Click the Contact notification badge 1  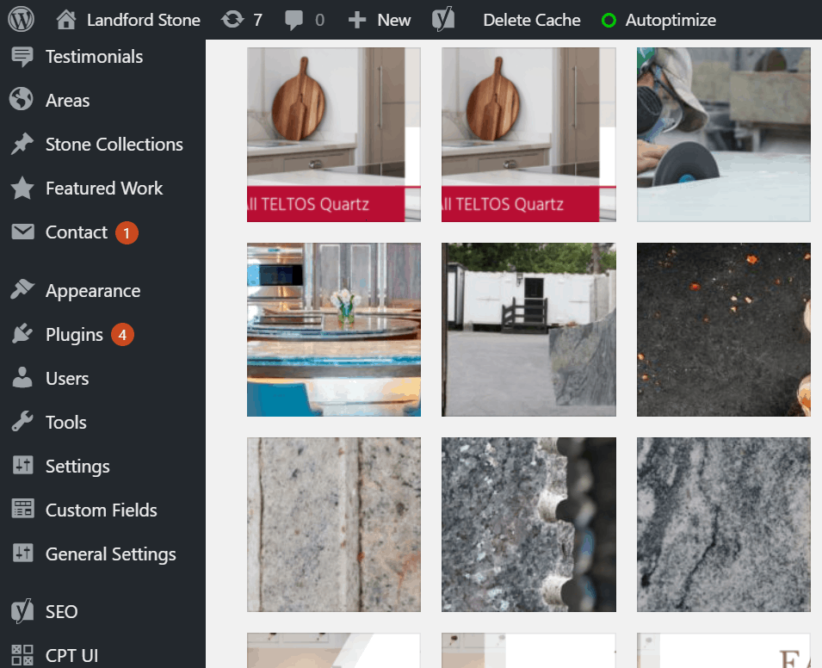pos(127,232)
